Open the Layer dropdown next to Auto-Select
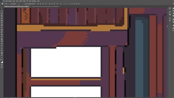This screenshot has width=174, height=98. 20,4
